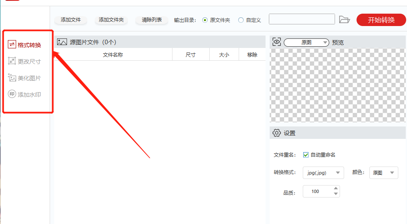The width and height of the screenshot is (407, 224).
Task: Click the settings gear icon
Action: click(277, 133)
